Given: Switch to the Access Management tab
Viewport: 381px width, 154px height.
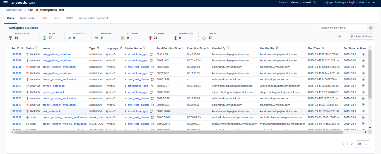Looking at the screenshot, I should click(x=93, y=18).
